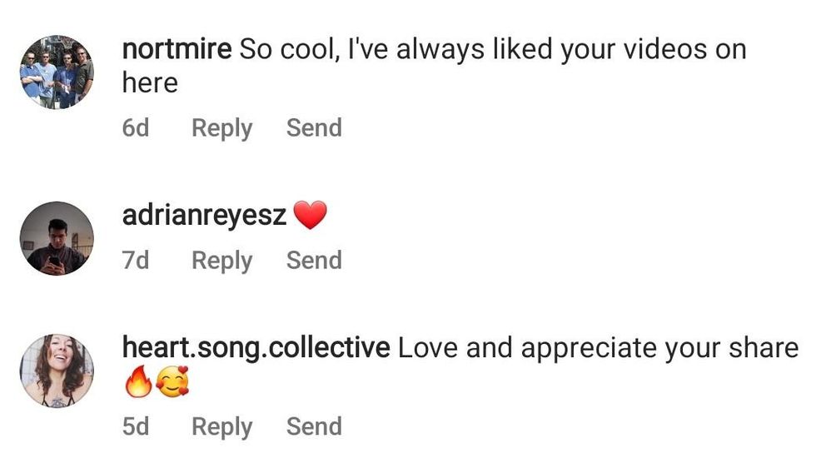Send heart.song.collective's comment
The width and height of the screenshot is (816, 463).
[314, 426]
